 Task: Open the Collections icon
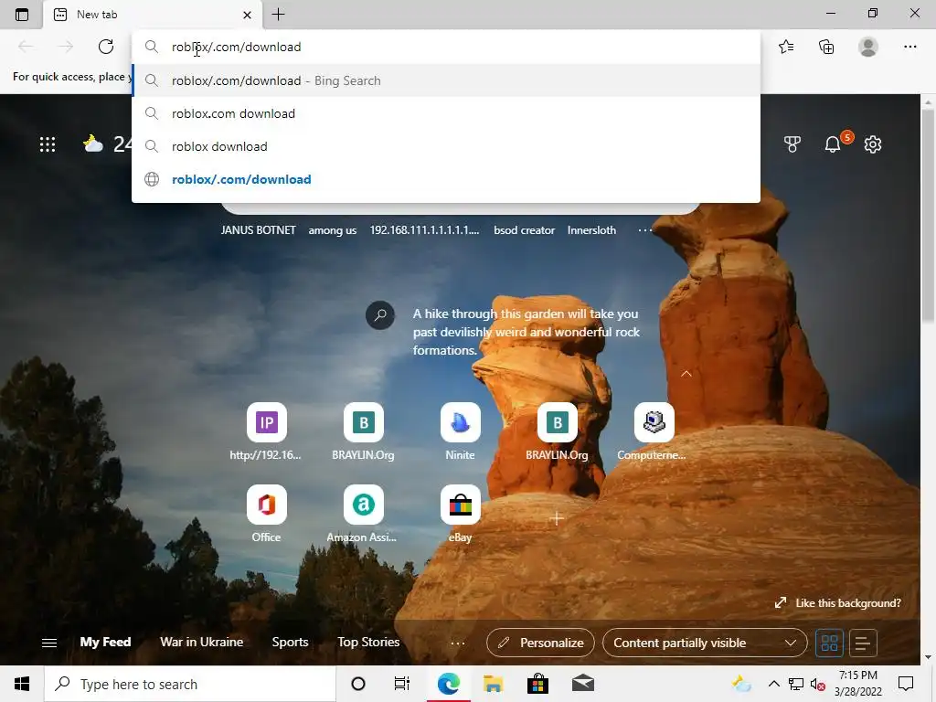[826, 47]
